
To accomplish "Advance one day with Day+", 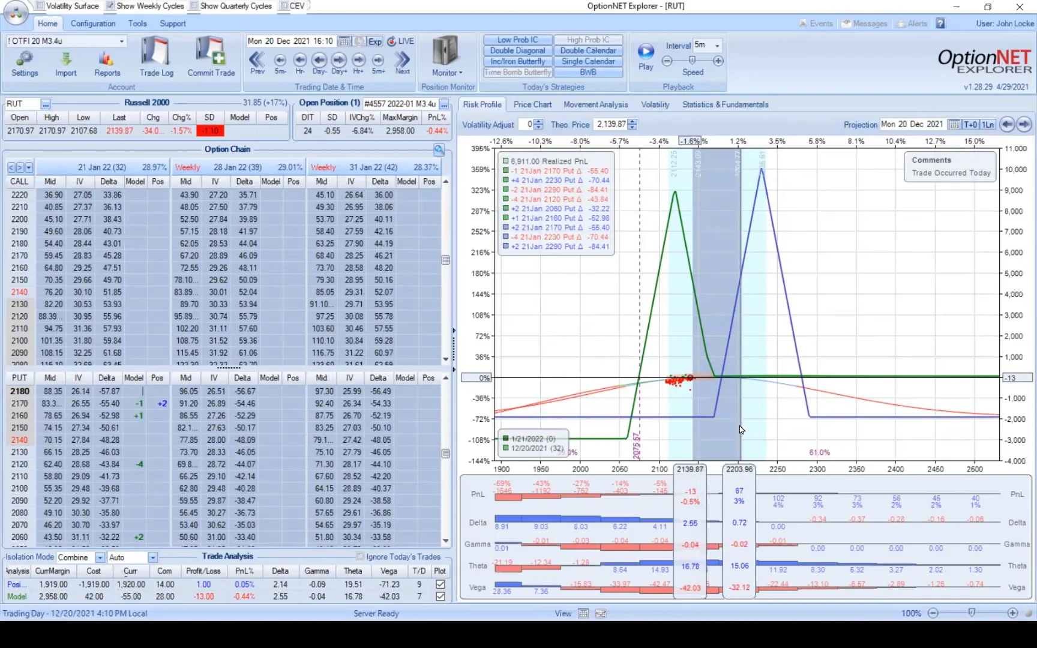I will (x=339, y=62).
